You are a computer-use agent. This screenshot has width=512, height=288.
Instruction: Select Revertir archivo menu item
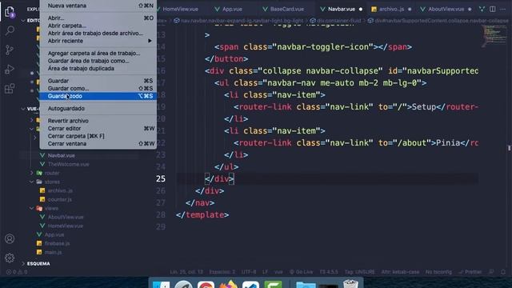pos(98,121)
